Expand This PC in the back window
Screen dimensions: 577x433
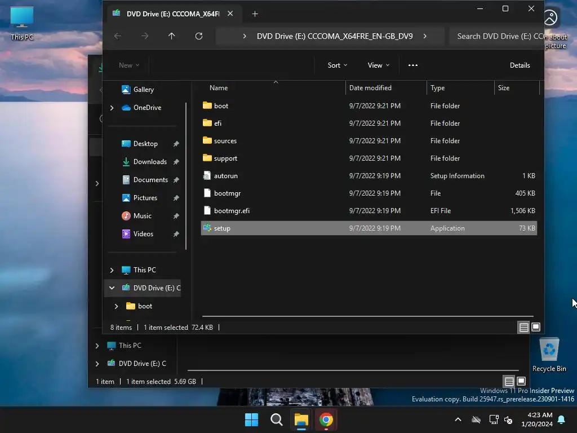click(97, 346)
